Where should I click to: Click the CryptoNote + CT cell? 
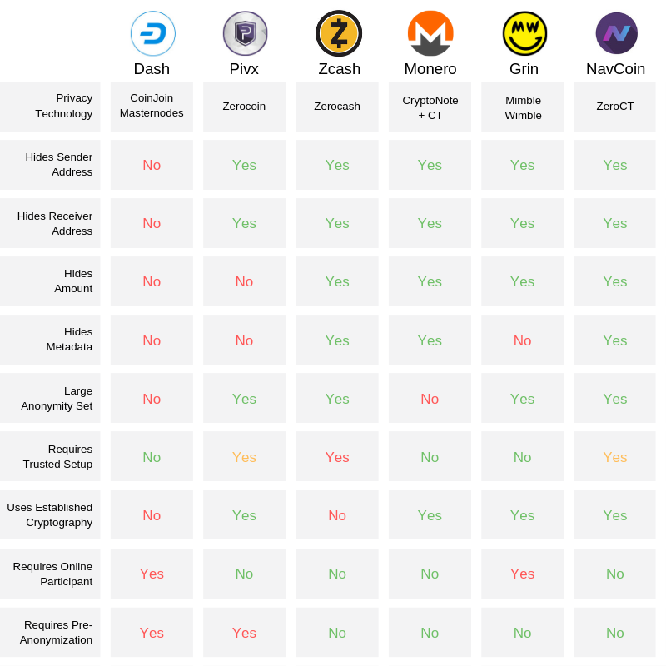click(x=430, y=107)
